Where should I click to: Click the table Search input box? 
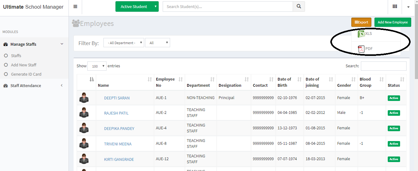point(384,66)
